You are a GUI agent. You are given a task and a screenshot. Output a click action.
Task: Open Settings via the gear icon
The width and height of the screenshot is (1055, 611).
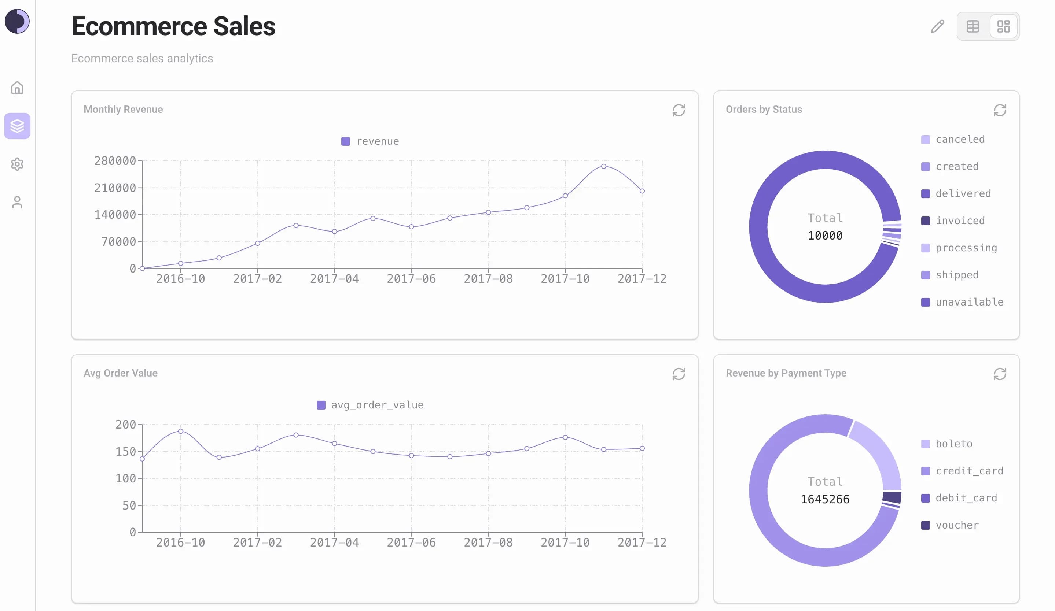click(18, 164)
